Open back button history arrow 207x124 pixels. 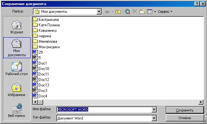pyautogui.click(x=112, y=12)
